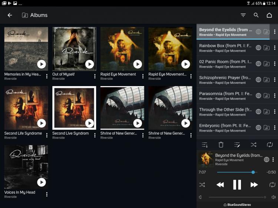Open Second Life Syndrome album title
This screenshot has height=208, width=278.
(23, 133)
